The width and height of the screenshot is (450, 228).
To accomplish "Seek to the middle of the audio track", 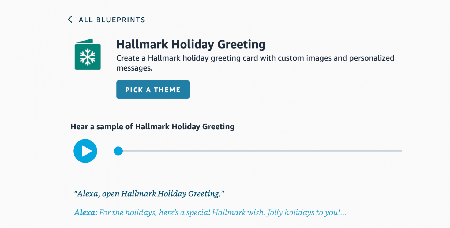I will (260, 151).
